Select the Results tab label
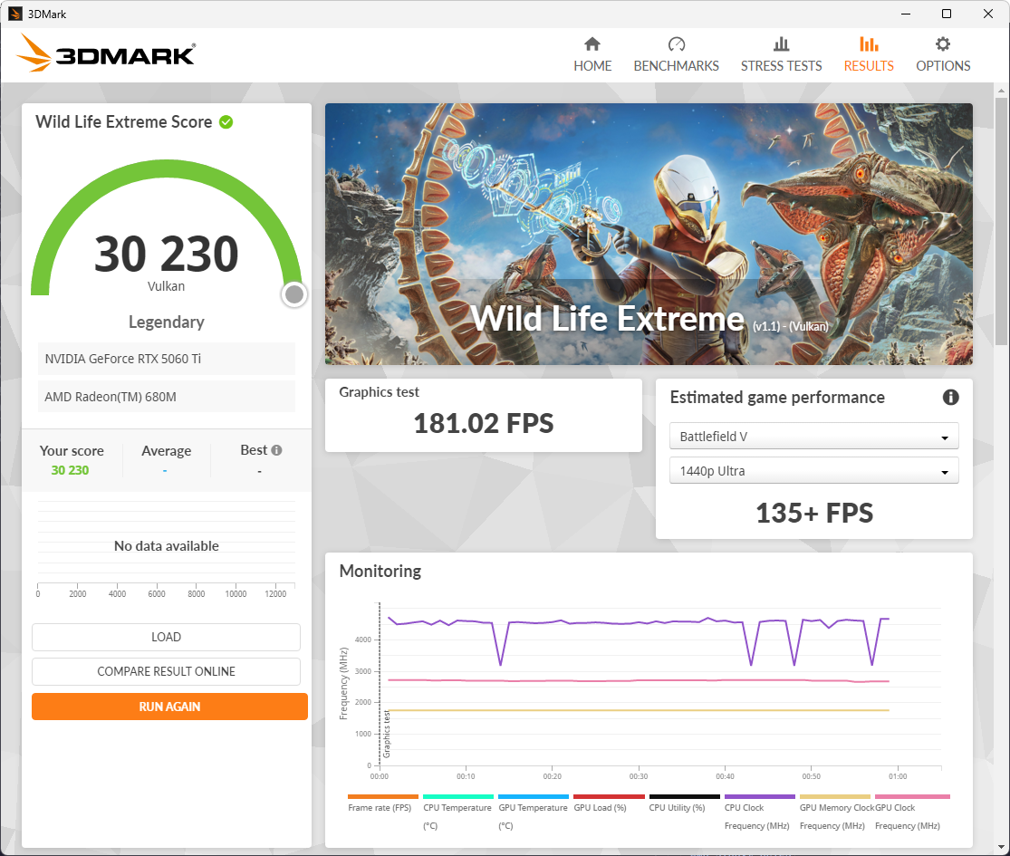 pos(869,66)
